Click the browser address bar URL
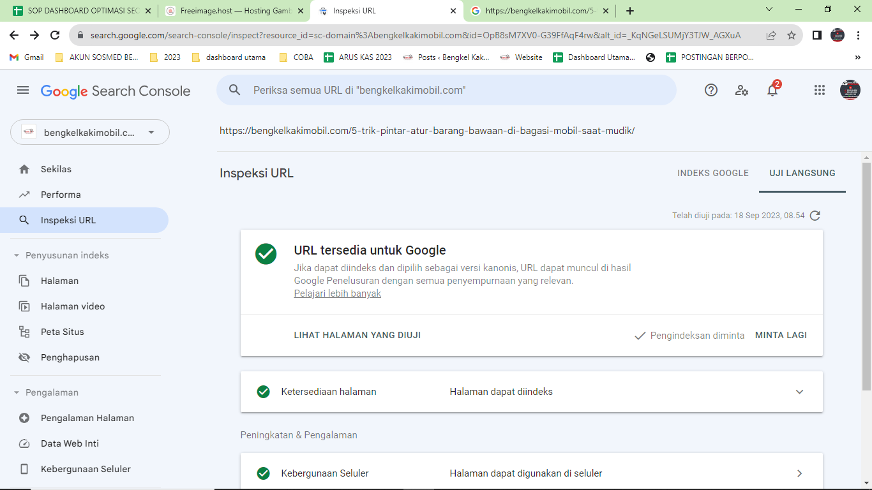 click(x=416, y=36)
